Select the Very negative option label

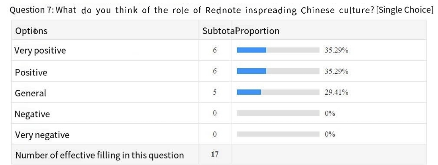[x=42, y=135]
